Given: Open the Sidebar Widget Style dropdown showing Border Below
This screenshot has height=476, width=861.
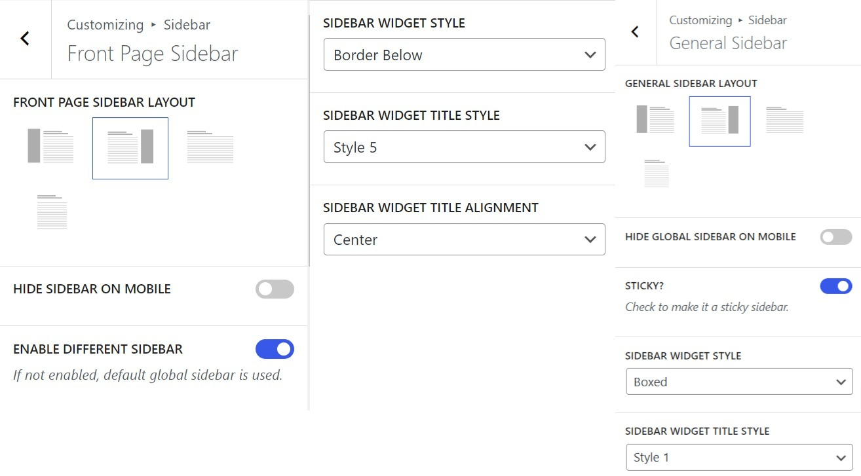Looking at the screenshot, I should (464, 54).
